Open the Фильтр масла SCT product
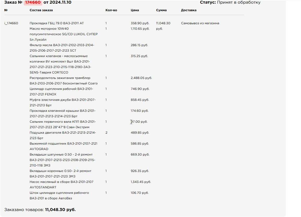The height and width of the screenshot is (217, 301). coord(62,48)
